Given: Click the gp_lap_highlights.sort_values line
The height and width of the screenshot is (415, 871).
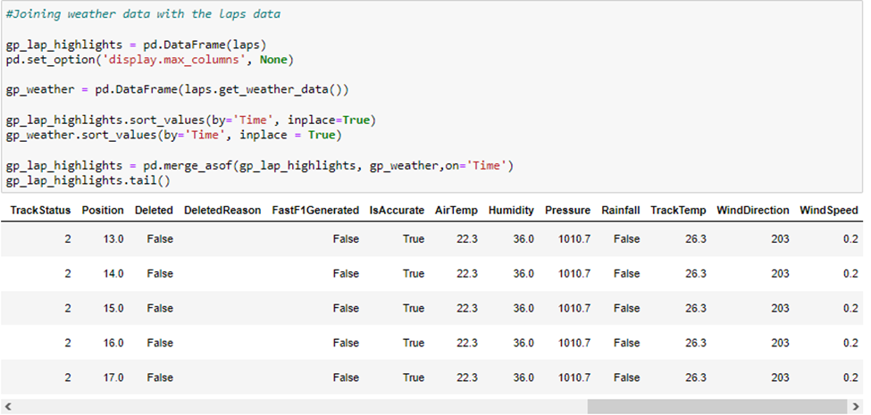Looking at the screenshot, I should 191,120.
